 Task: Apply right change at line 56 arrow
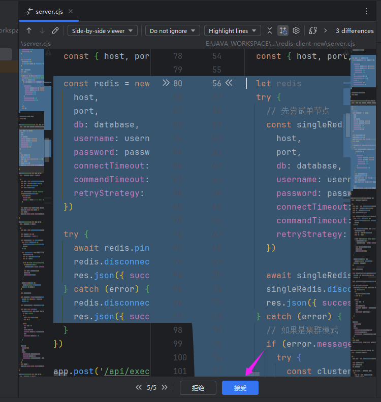pyautogui.click(x=229, y=83)
